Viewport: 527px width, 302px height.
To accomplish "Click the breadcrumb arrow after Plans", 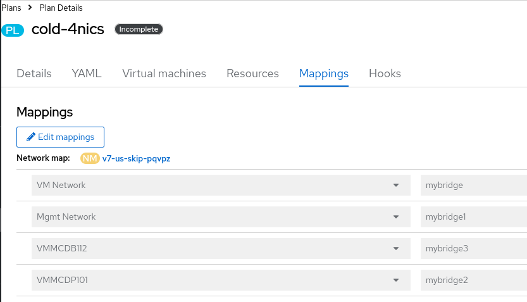I will click(30, 8).
